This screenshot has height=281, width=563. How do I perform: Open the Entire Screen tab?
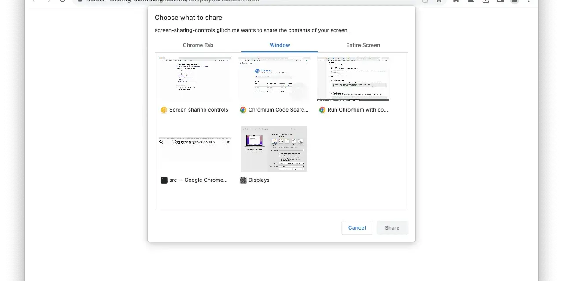click(x=363, y=45)
